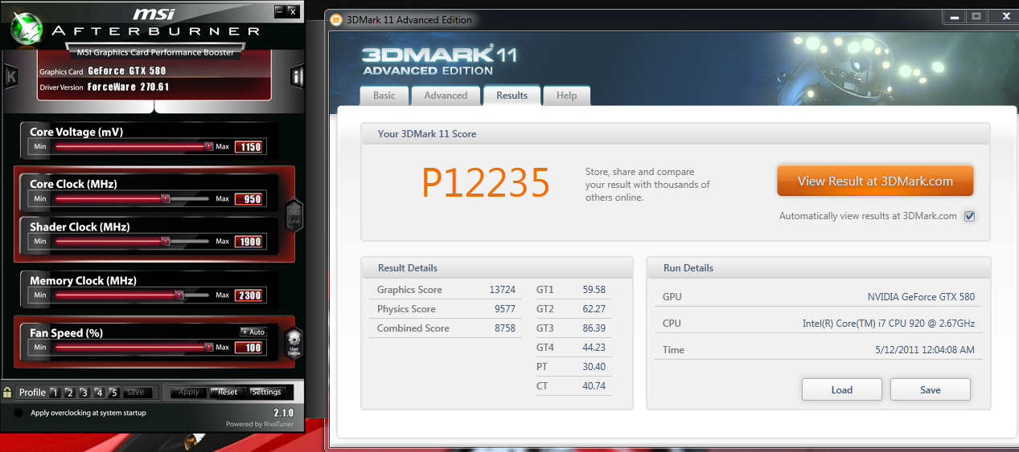Switch to the Basic tab in 3DMark
The image size is (1019, 452).
[384, 96]
